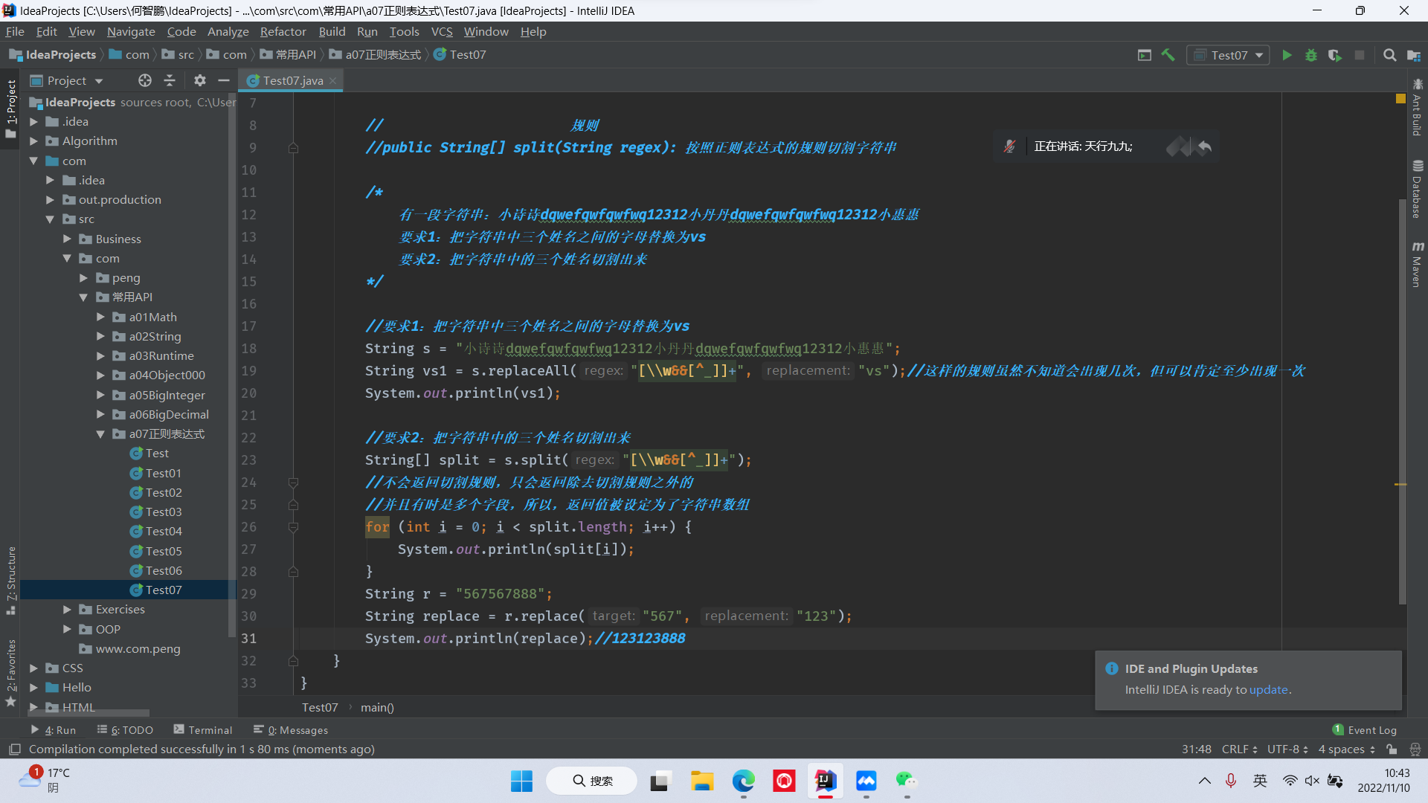1428x803 pixels.
Task: Toggle the read-only lock icon in status bar
Action: coord(1392,749)
